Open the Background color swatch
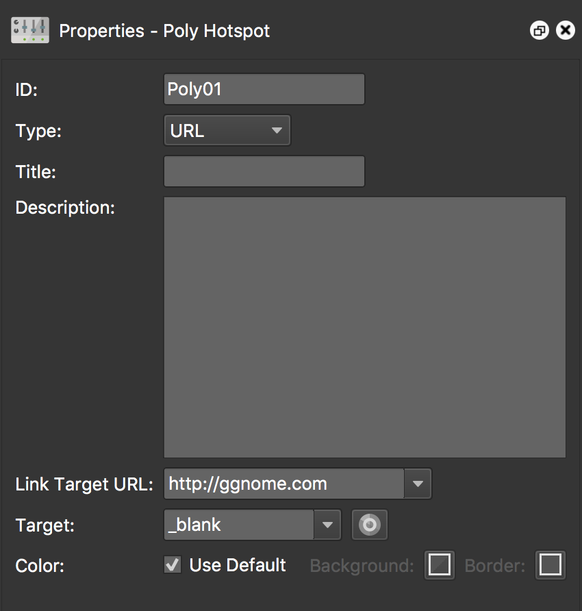 pos(440,565)
